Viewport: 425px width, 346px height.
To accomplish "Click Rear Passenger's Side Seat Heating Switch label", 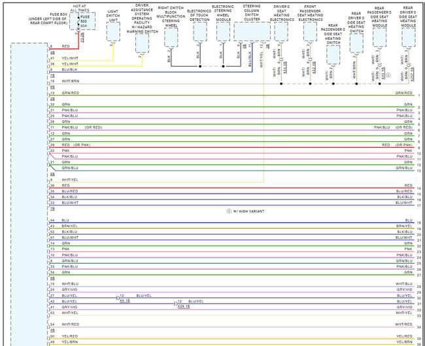I will (x=333, y=34).
